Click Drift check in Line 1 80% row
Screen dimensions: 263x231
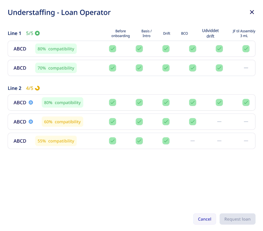(x=166, y=49)
